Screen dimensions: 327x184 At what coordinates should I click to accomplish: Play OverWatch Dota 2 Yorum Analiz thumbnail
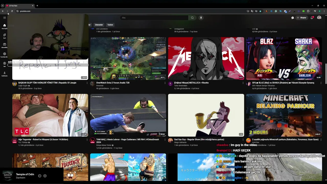click(128, 58)
